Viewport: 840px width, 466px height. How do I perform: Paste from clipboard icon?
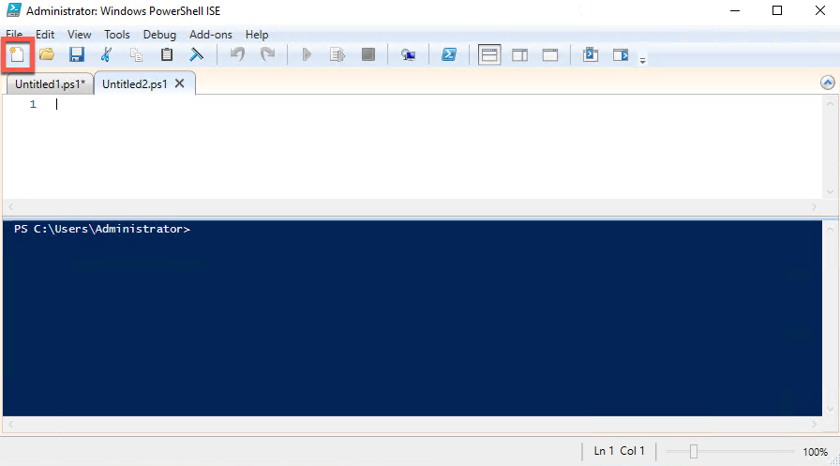pos(167,54)
